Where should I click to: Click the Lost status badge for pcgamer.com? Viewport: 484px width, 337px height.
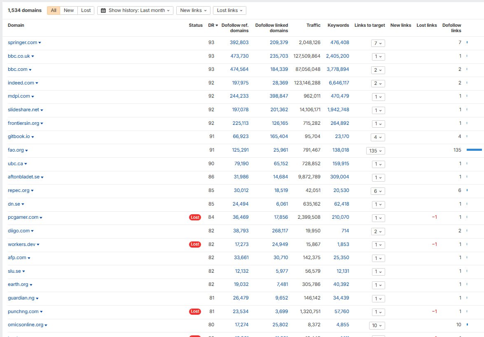click(195, 217)
